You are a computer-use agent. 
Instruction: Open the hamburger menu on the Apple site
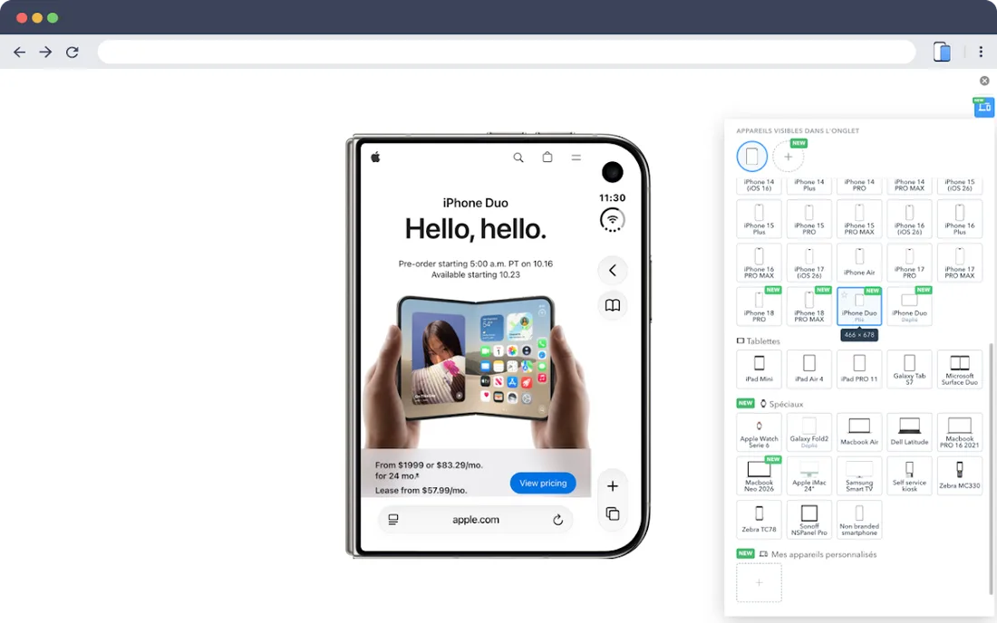pos(576,158)
